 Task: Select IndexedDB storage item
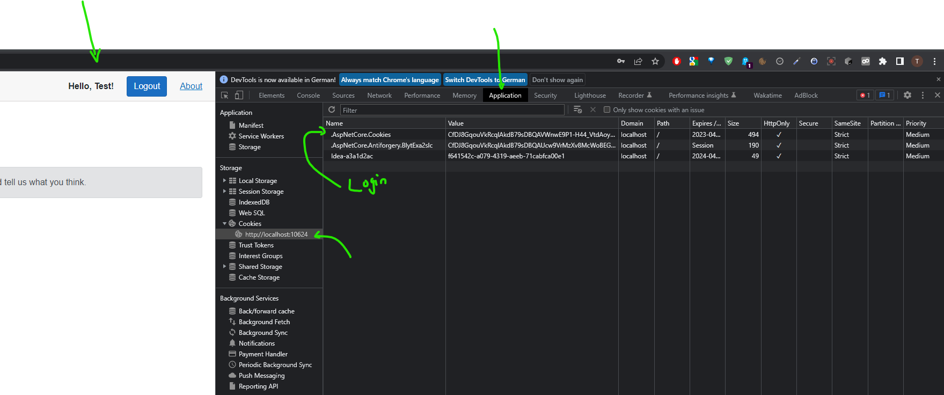[254, 202]
